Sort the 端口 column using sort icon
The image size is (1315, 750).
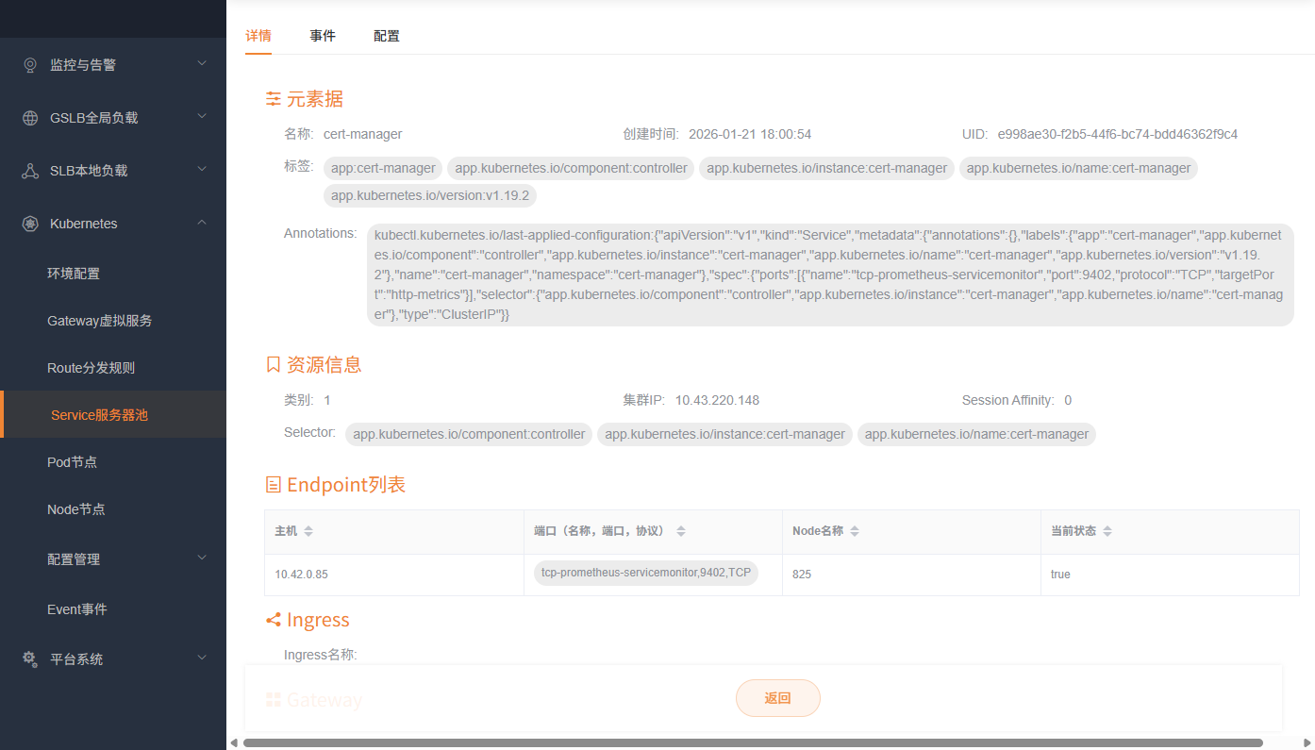tap(681, 531)
